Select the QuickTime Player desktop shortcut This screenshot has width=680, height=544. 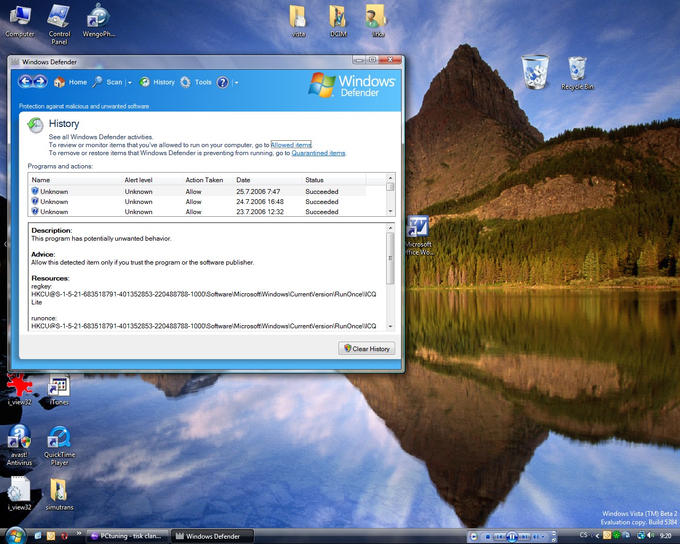(x=59, y=446)
